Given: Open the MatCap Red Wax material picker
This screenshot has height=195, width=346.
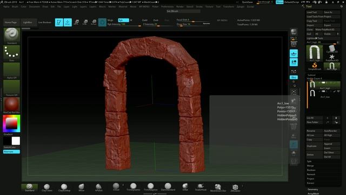Looking at the screenshot, I should click(12, 106).
